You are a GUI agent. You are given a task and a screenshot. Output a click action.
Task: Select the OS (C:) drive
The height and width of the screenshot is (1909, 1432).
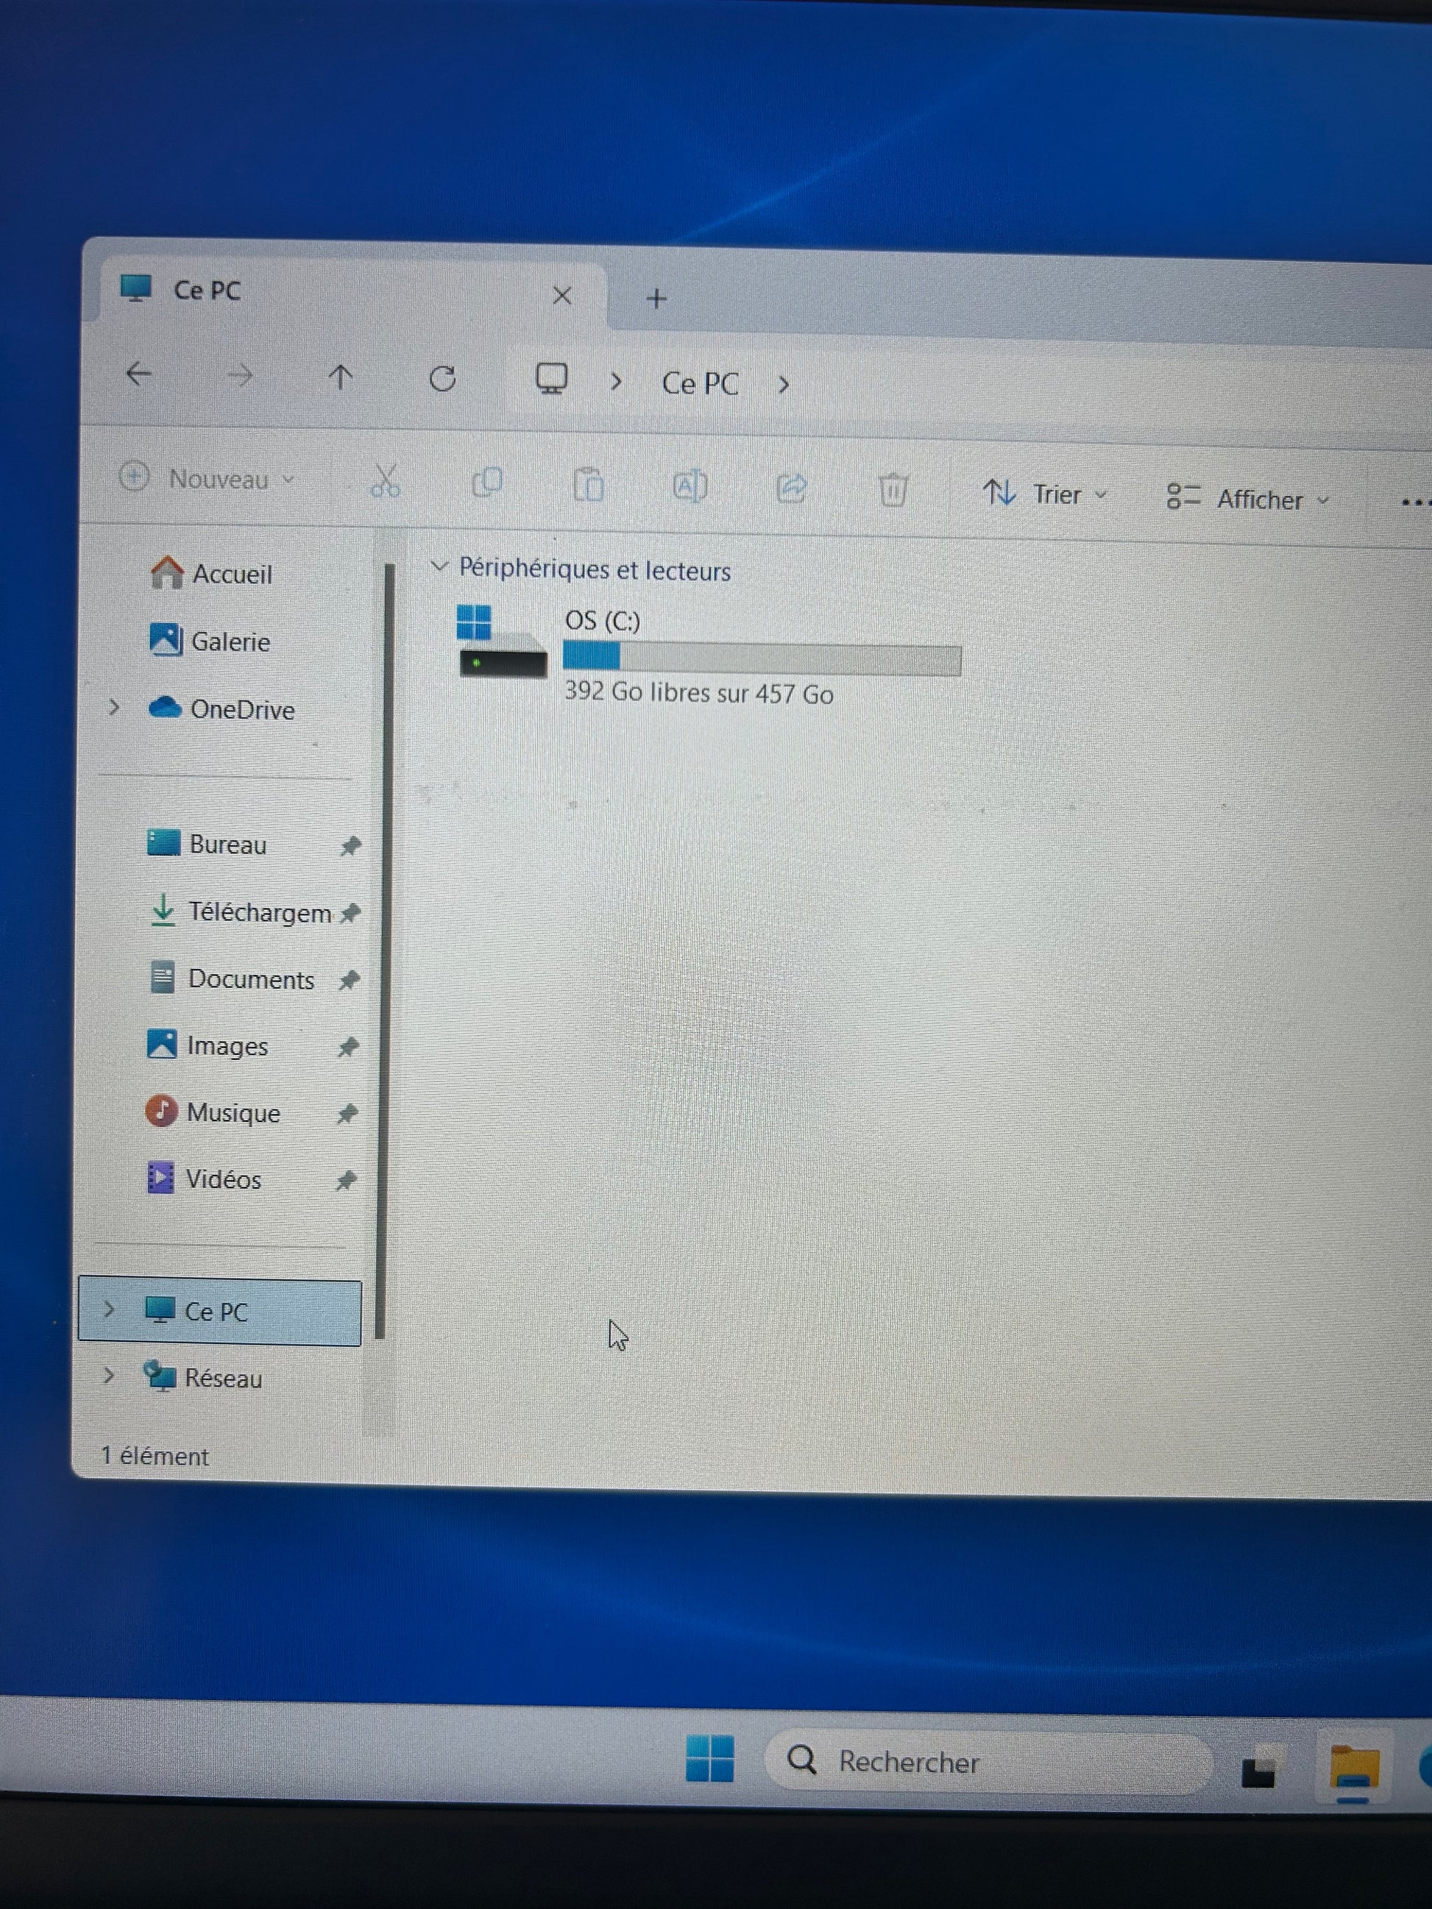[603, 620]
